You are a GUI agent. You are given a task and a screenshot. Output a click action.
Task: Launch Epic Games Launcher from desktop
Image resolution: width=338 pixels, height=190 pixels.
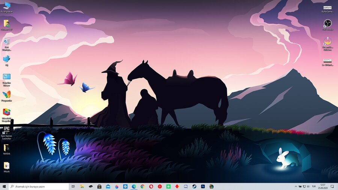(x=6, y=133)
